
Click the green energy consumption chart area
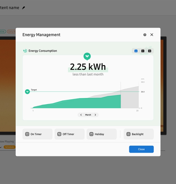pos(84,103)
